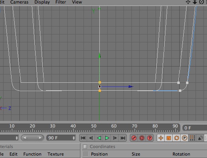Click the record active objects key icon
The image size is (207, 158).
pyautogui.click(x=134, y=138)
